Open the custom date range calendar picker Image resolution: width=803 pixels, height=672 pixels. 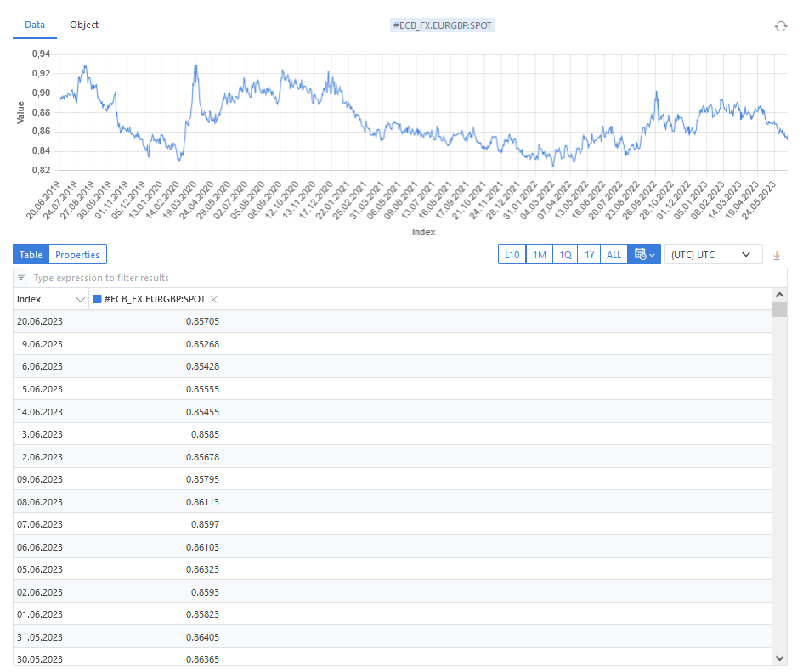coord(643,255)
